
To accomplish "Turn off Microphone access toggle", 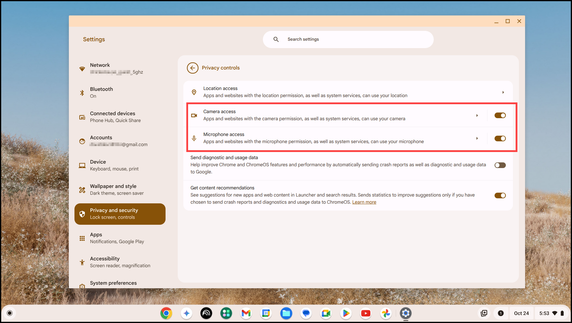I will [x=500, y=138].
